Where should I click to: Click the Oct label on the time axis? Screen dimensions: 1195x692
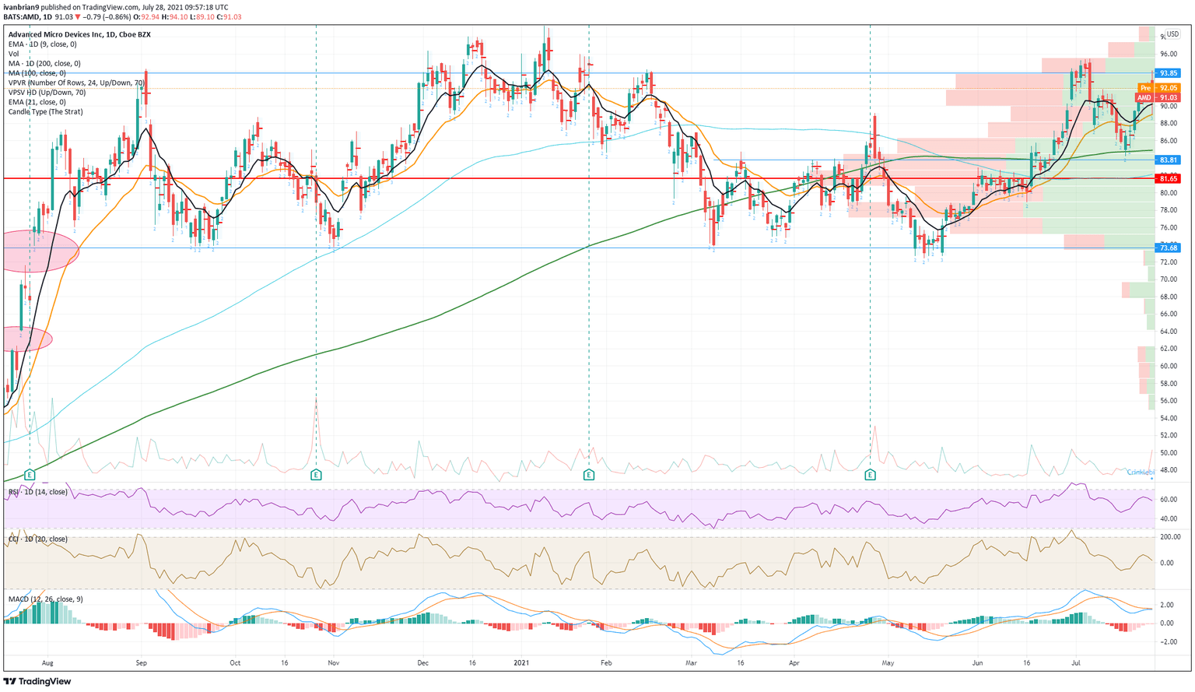[235, 663]
